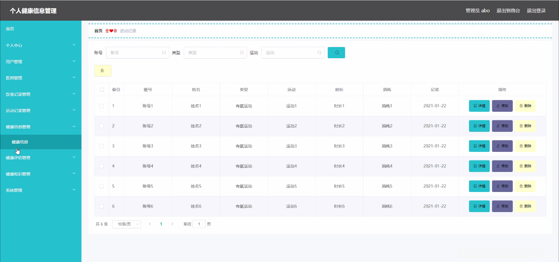Click 退出到前台 in the header
This screenshot has width=559, height=262.
(x=508, y=11)
